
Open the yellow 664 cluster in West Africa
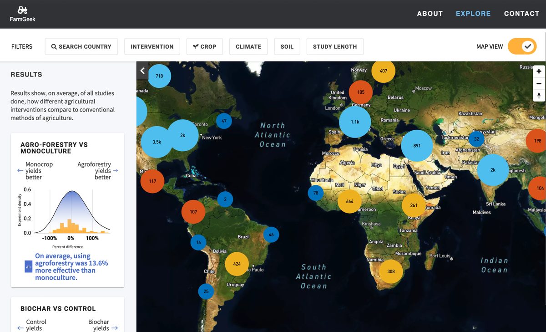[349, 201]
